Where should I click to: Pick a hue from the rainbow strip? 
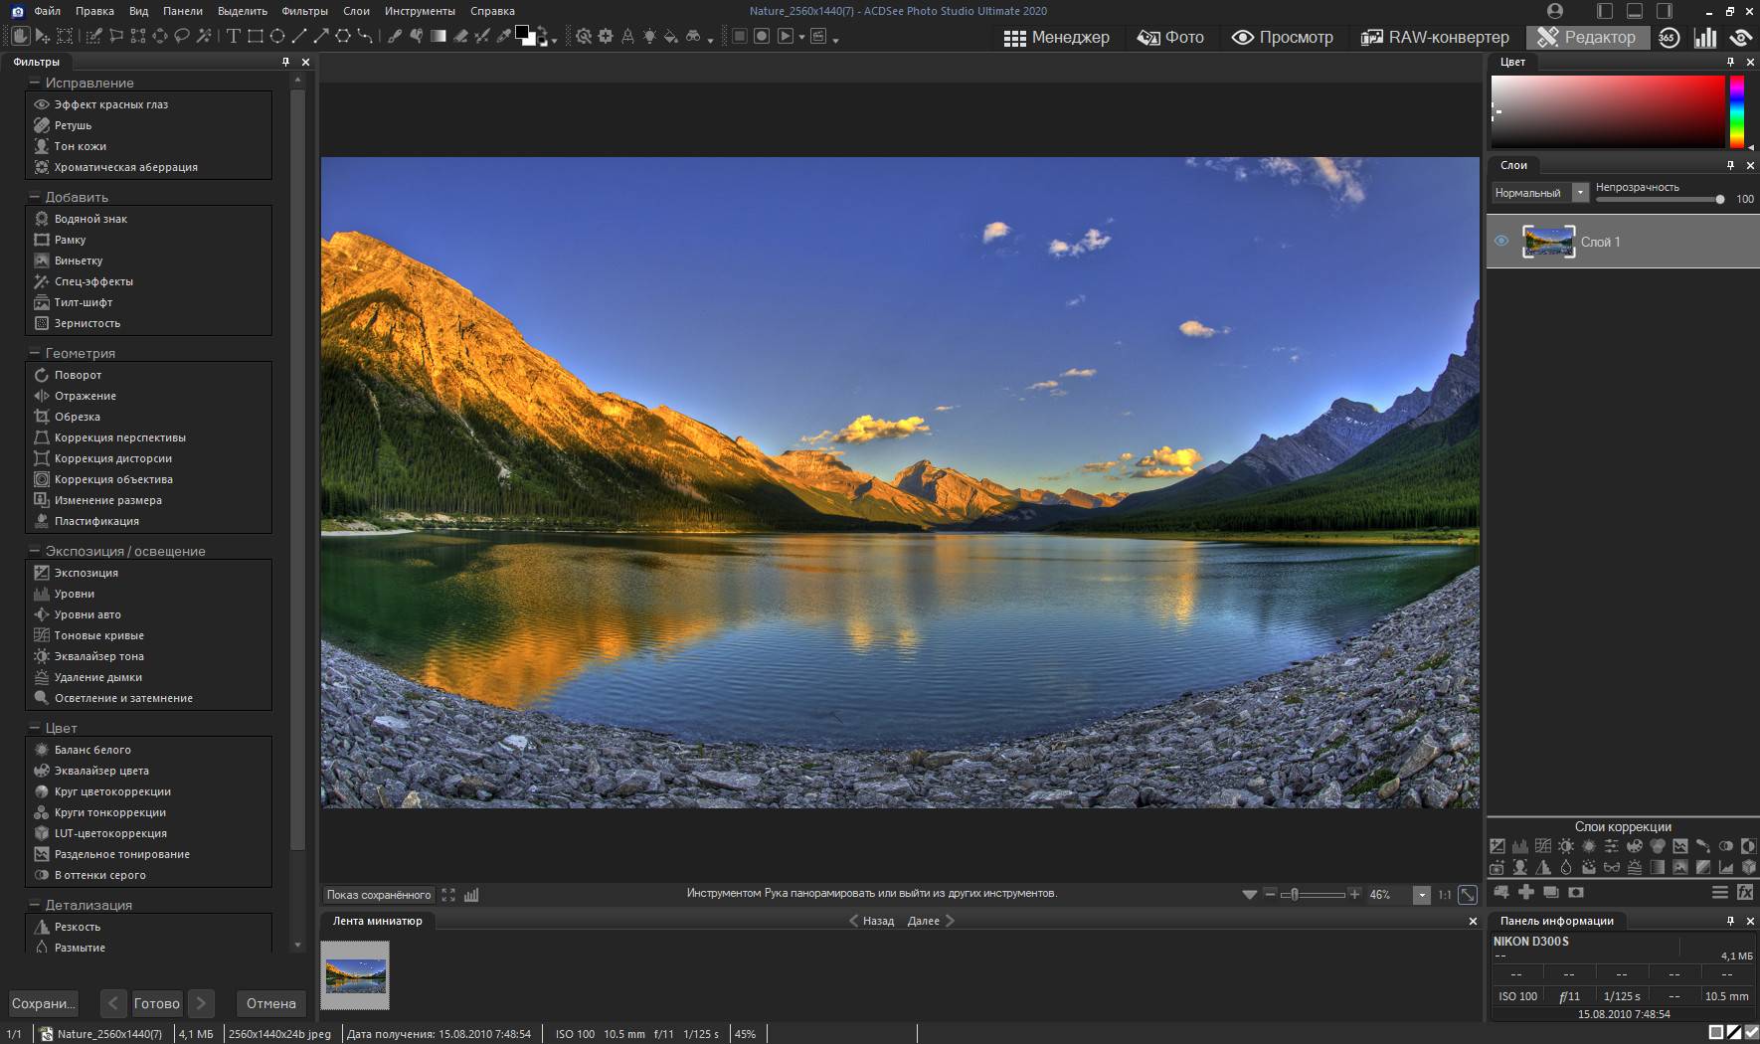click(1736, 111)
